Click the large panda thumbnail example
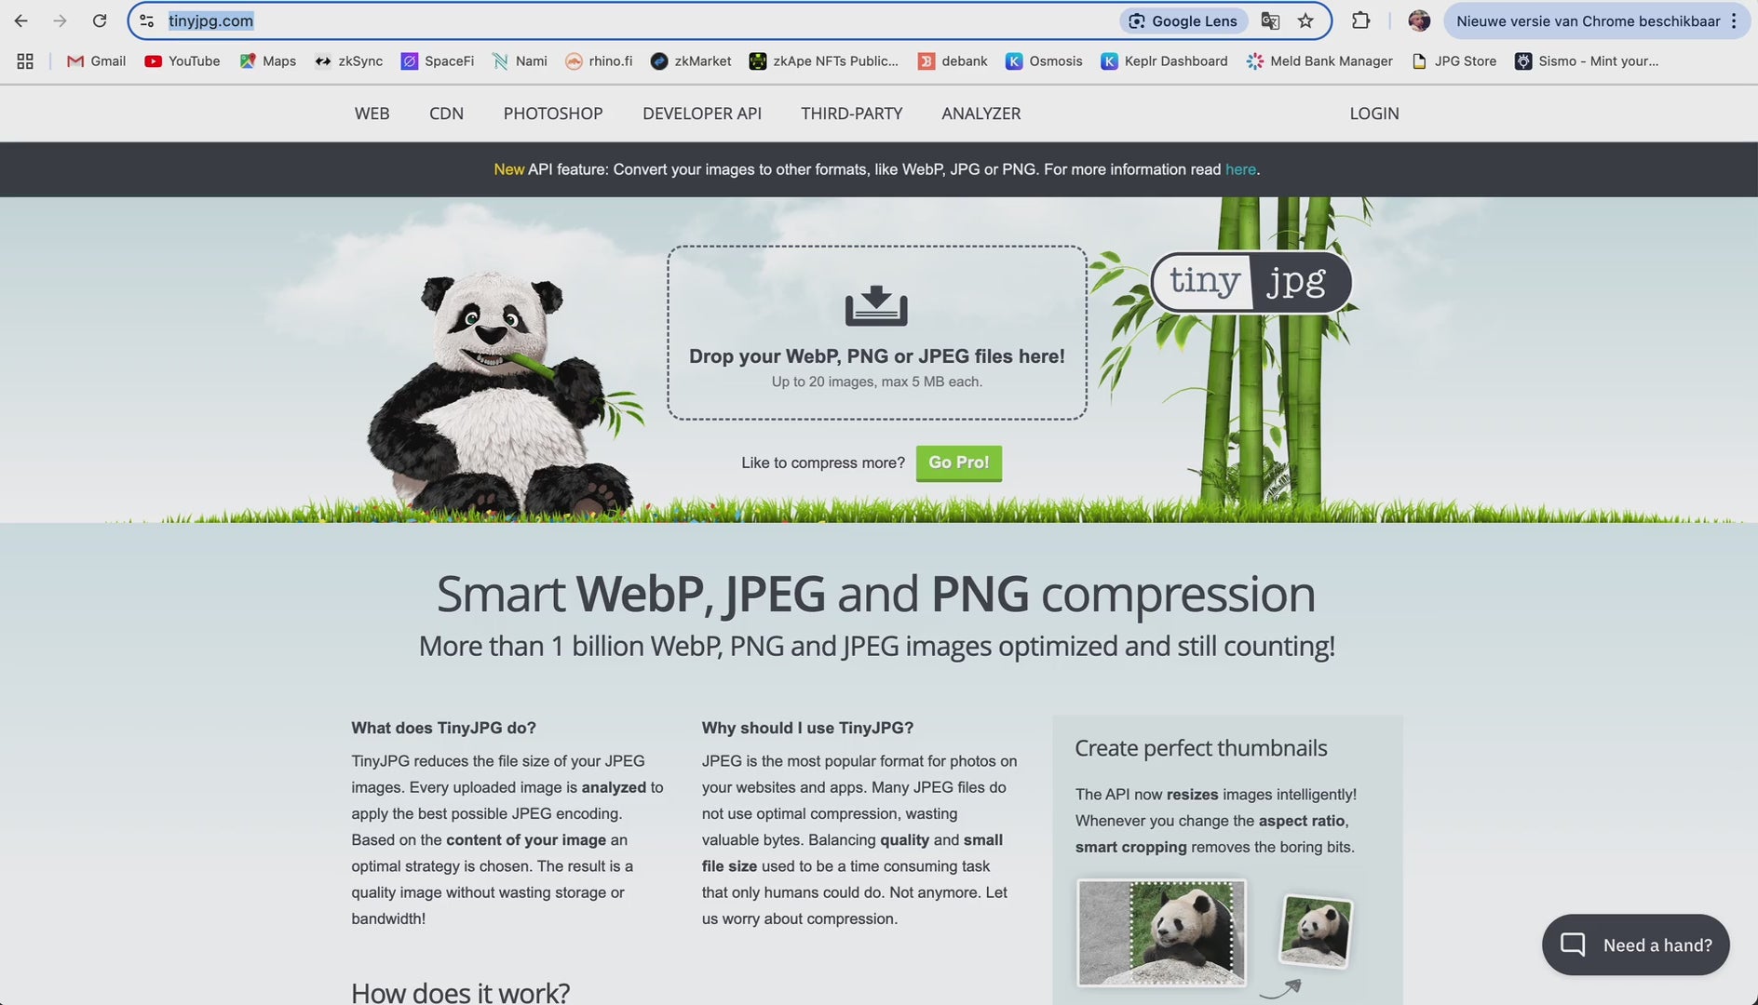The width and height of the screenshot is (1758, 1005). pyautogui.click(x=1161, y=932)
